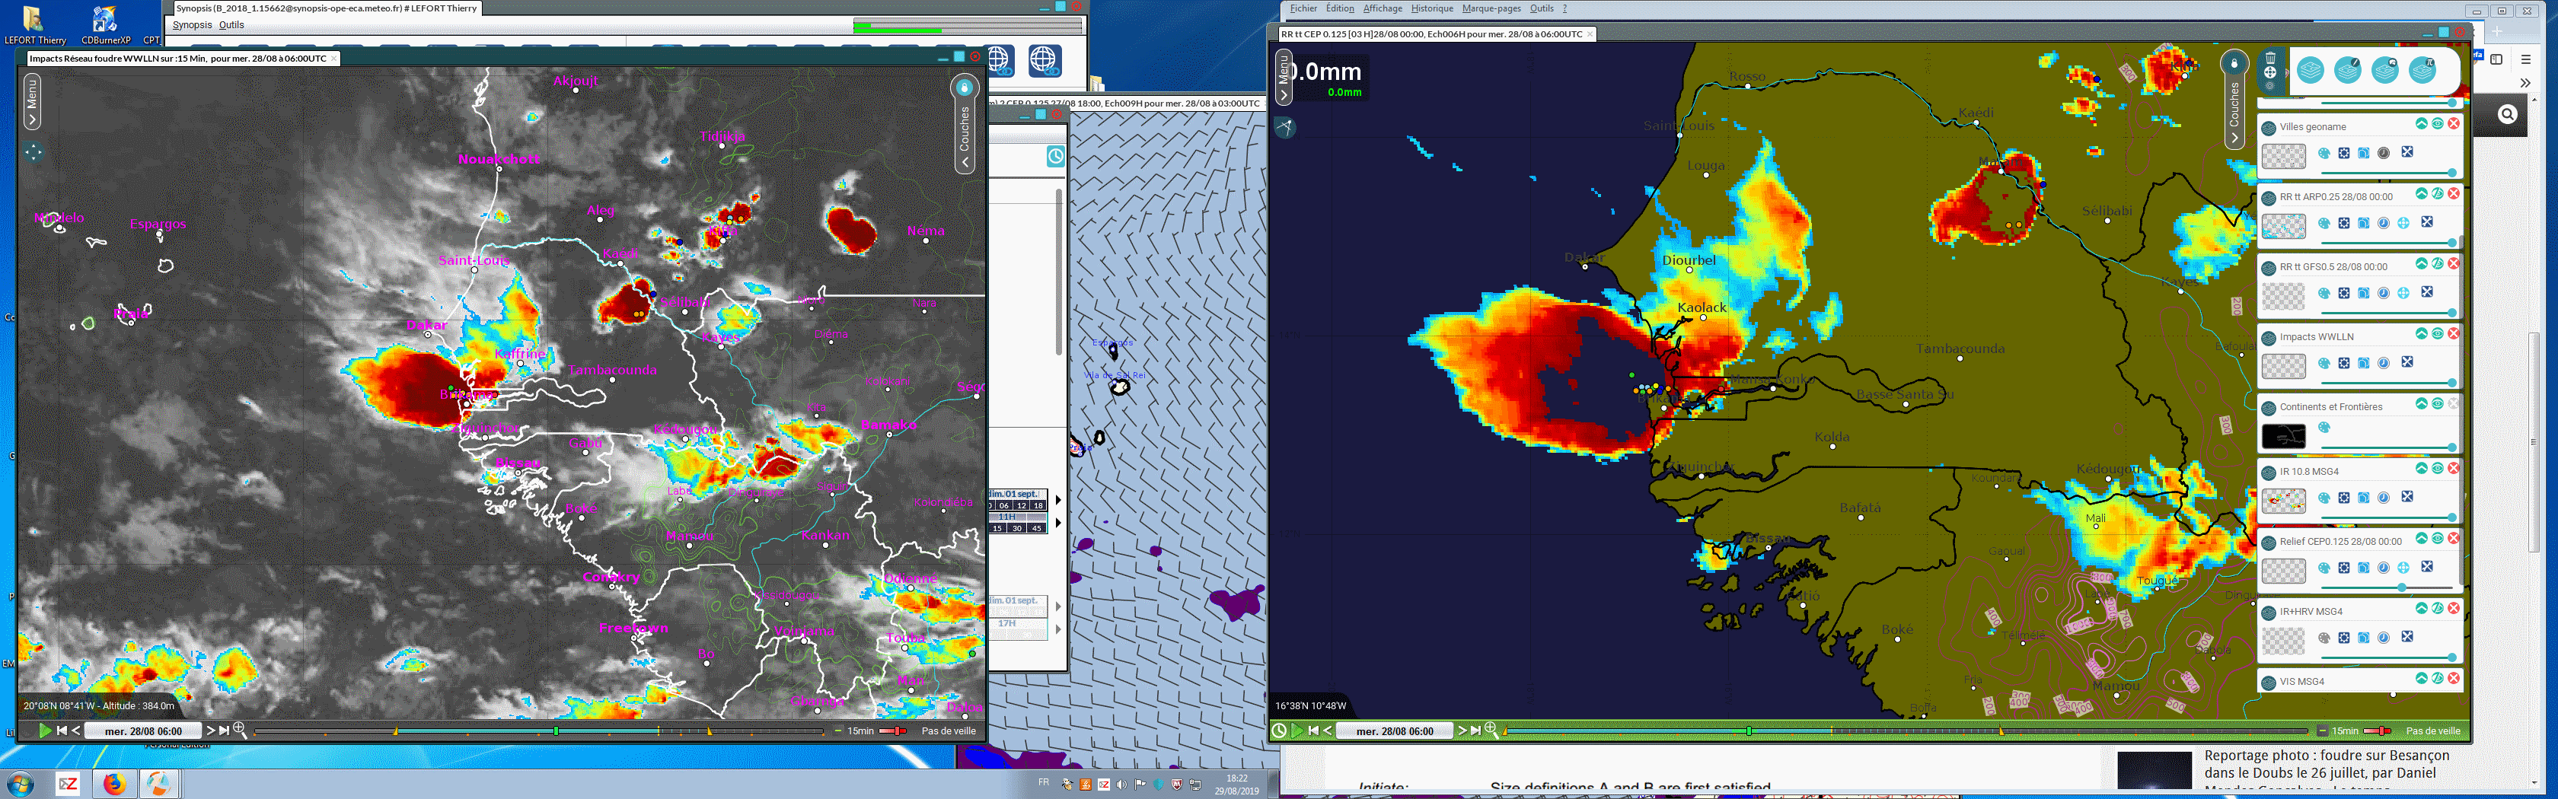This screenshot has width=2558, height=799.
Task: Collapse the VIS MSG4 layer with the chevron
Action: pyautogui.click(x=2422, y=678)
